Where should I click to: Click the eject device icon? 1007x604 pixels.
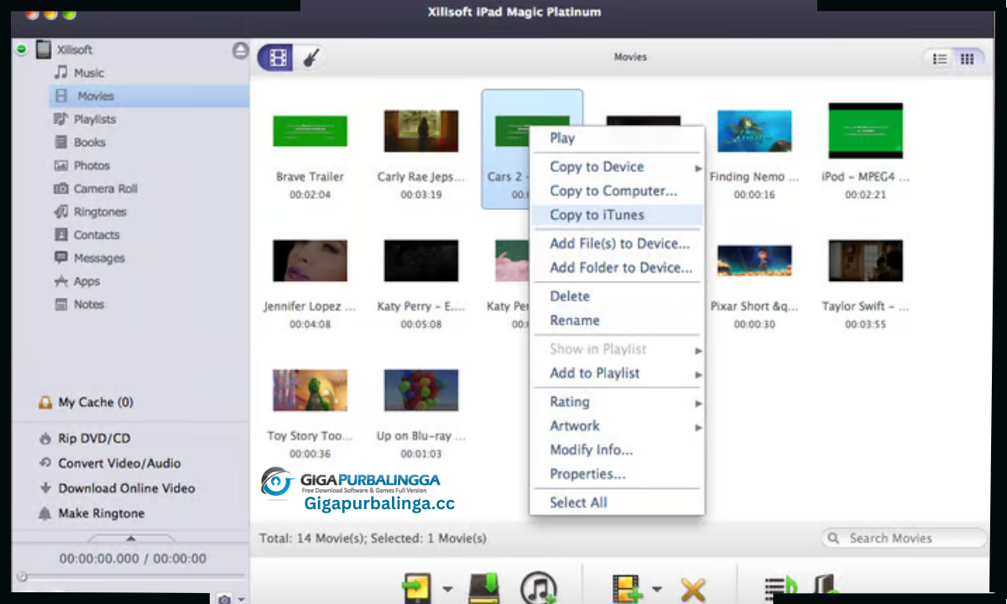pos(240,50)
